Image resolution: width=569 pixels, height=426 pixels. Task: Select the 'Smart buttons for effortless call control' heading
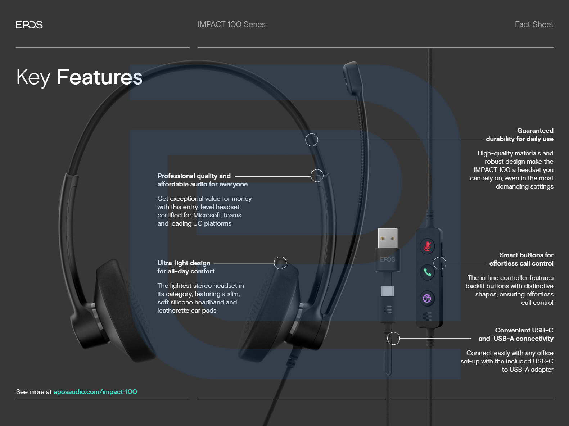(521, 259)
